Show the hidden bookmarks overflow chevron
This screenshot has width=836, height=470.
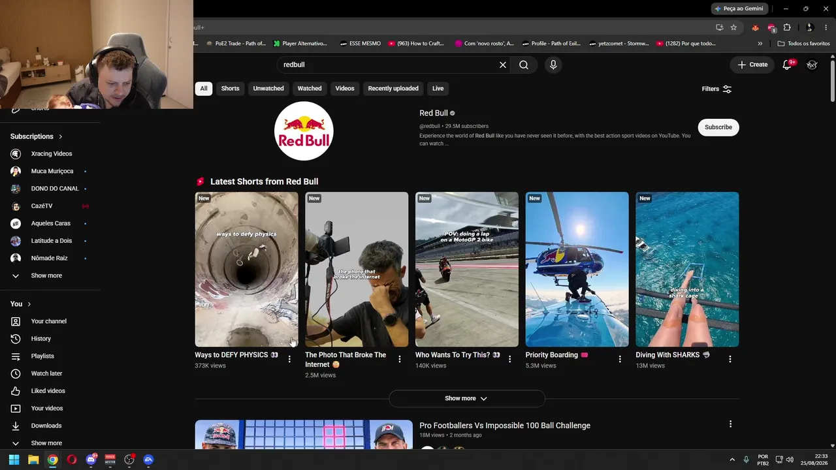click(x=760, y=44)
